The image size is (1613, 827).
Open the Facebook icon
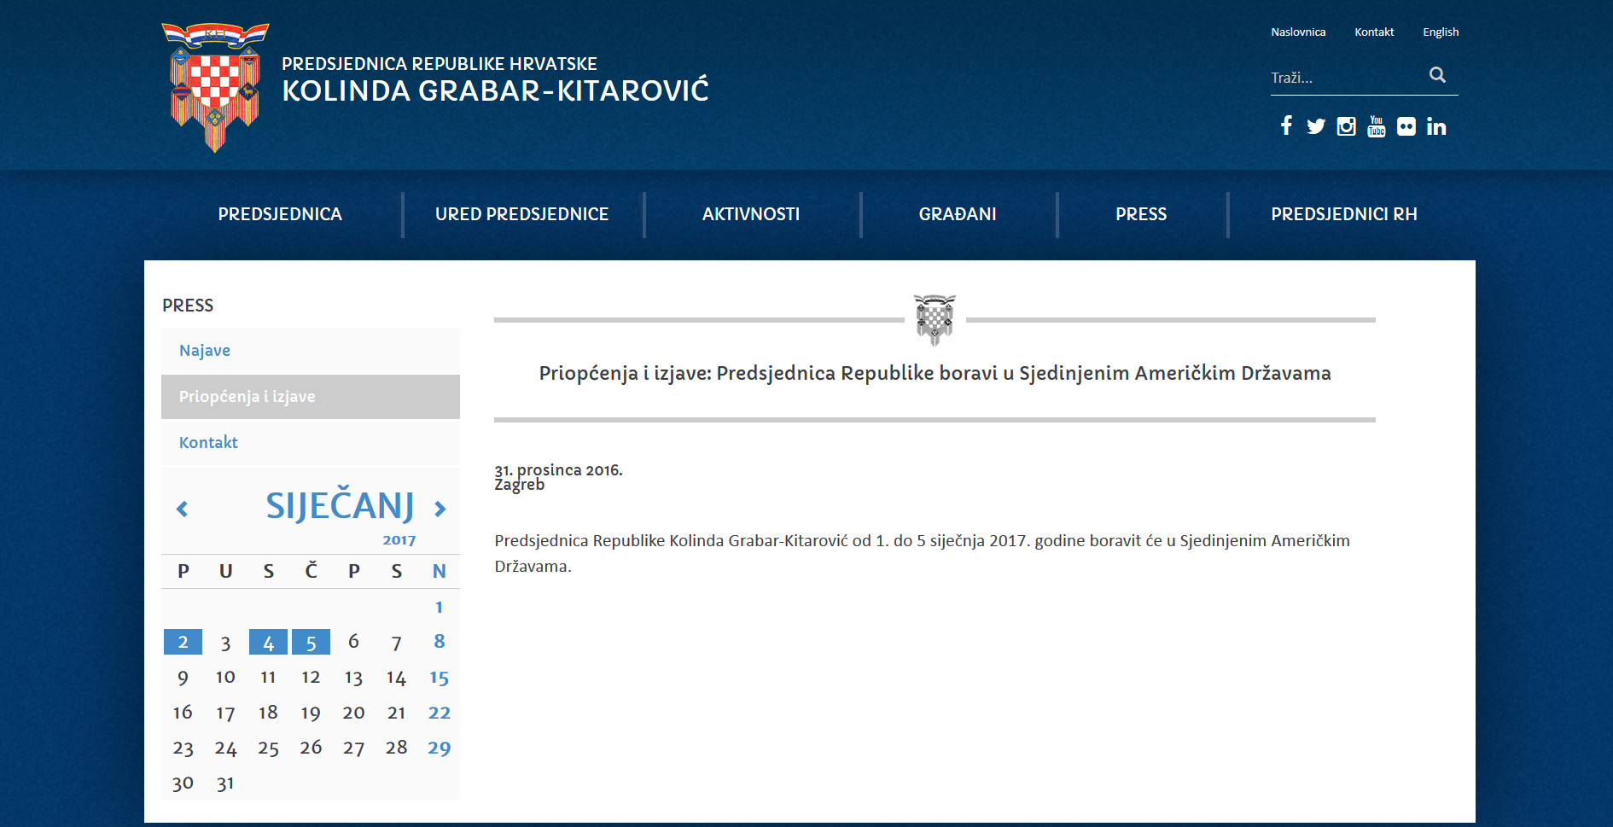click(1285, 125)
